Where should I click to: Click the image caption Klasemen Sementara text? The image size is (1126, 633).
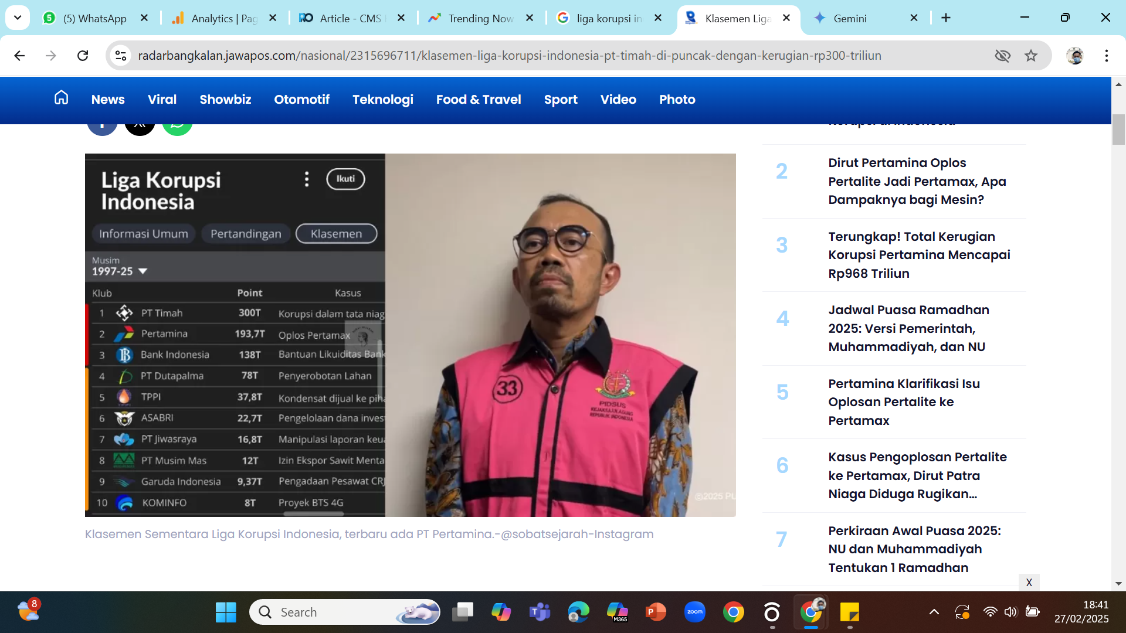click(x=369, y=534)
